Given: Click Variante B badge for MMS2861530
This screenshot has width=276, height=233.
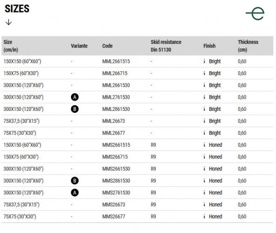Looking at the screenshot, I should (x=75, y=181).
